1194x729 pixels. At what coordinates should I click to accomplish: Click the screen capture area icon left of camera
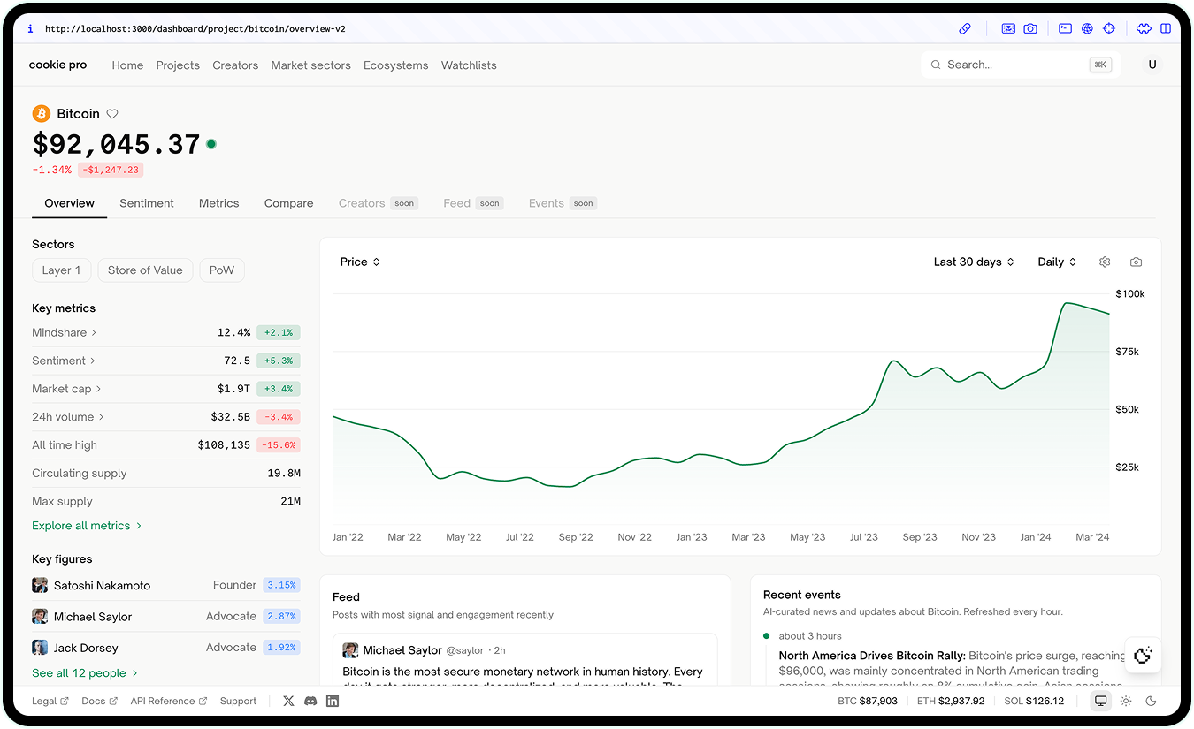point(1008,28)
